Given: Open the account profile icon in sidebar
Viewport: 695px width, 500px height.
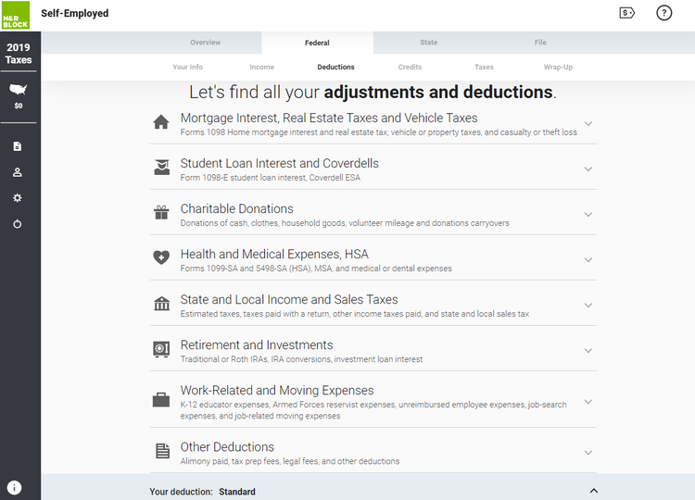Looking at the screenshot, I should [x=18, y=172].
